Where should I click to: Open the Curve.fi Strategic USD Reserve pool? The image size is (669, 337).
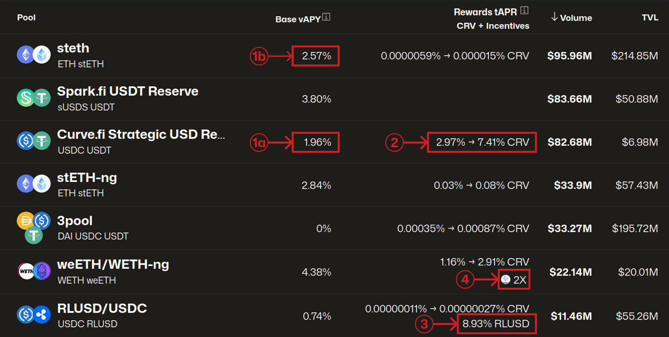pos(141,135)
